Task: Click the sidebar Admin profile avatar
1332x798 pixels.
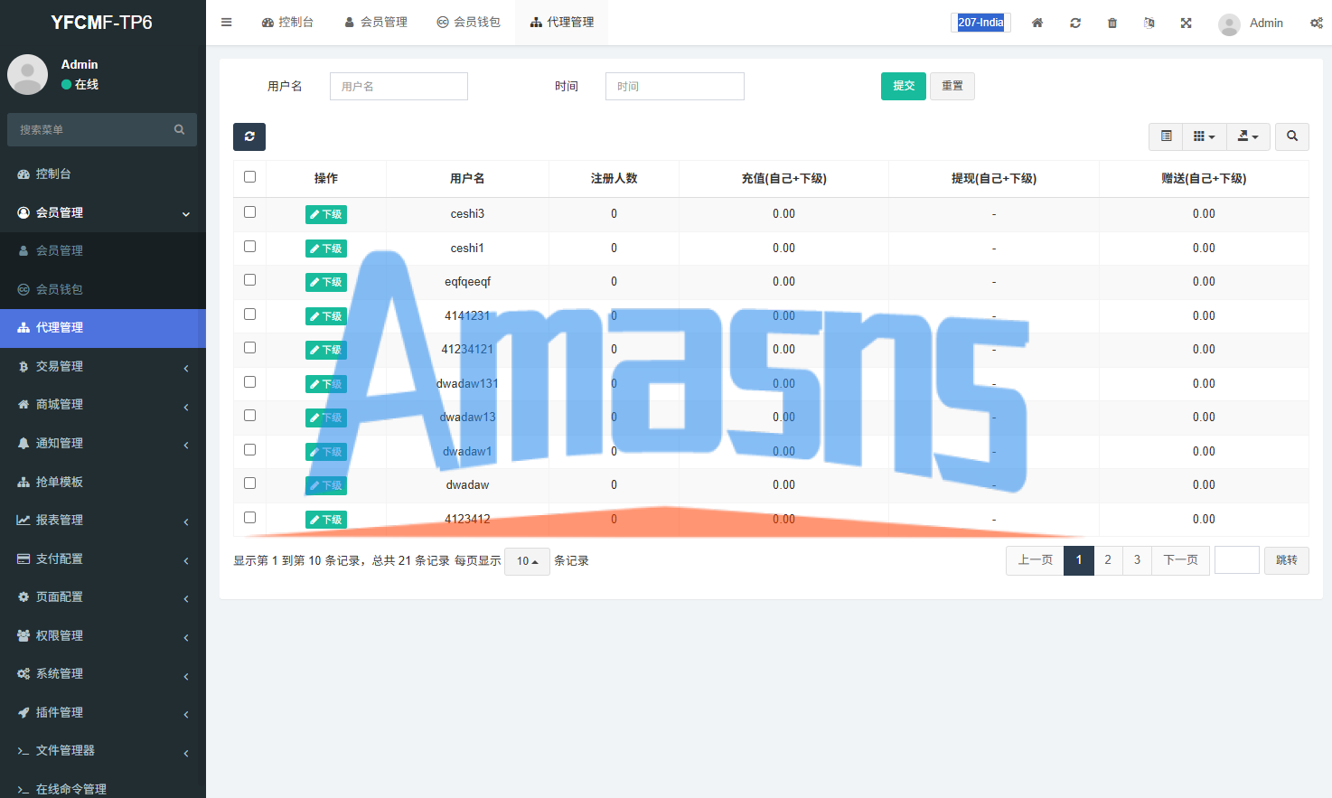Action: [x=27, y=74]
